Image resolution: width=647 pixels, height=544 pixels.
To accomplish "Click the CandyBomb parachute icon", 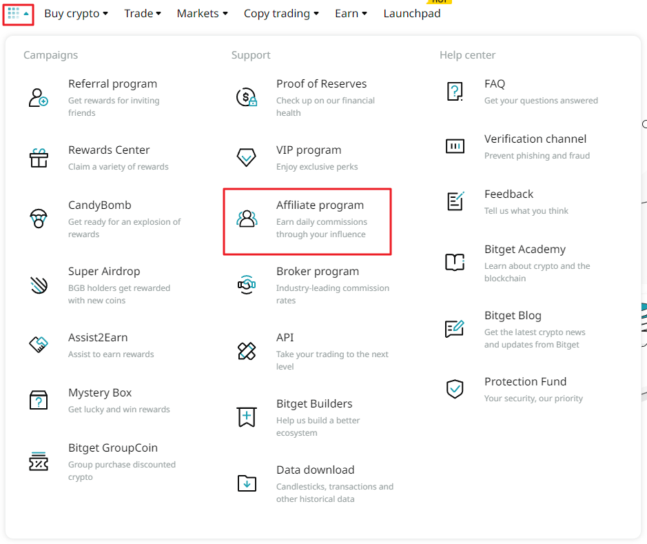I will 39,219.
